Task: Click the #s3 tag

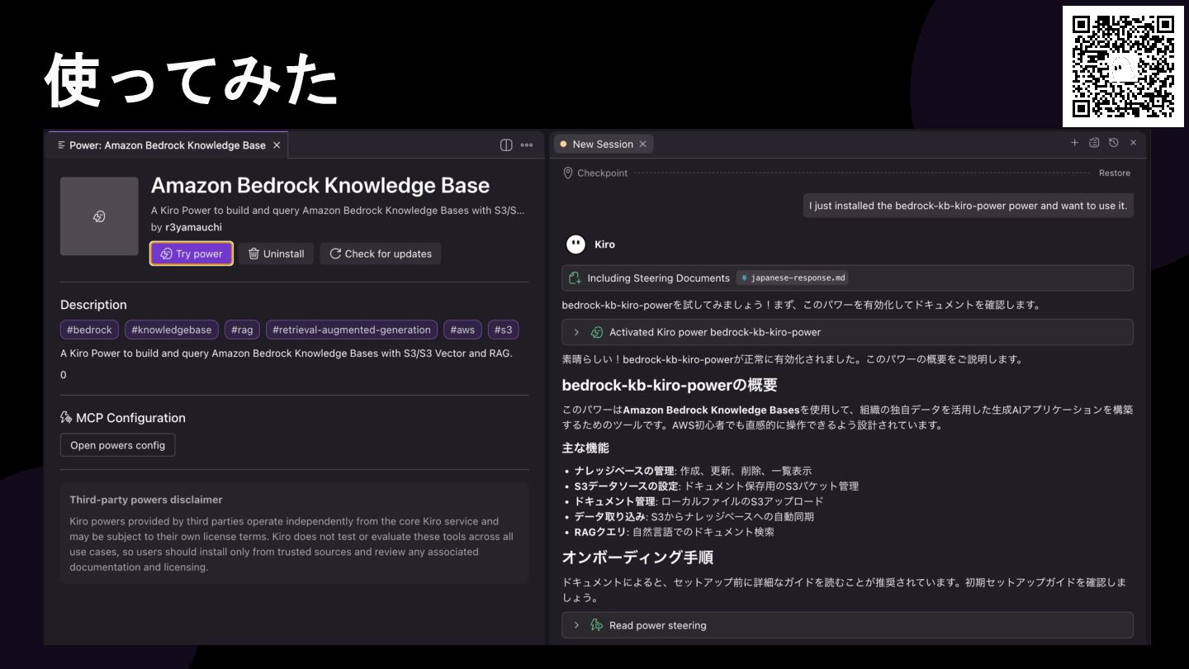Action: [x=503, y=330]
